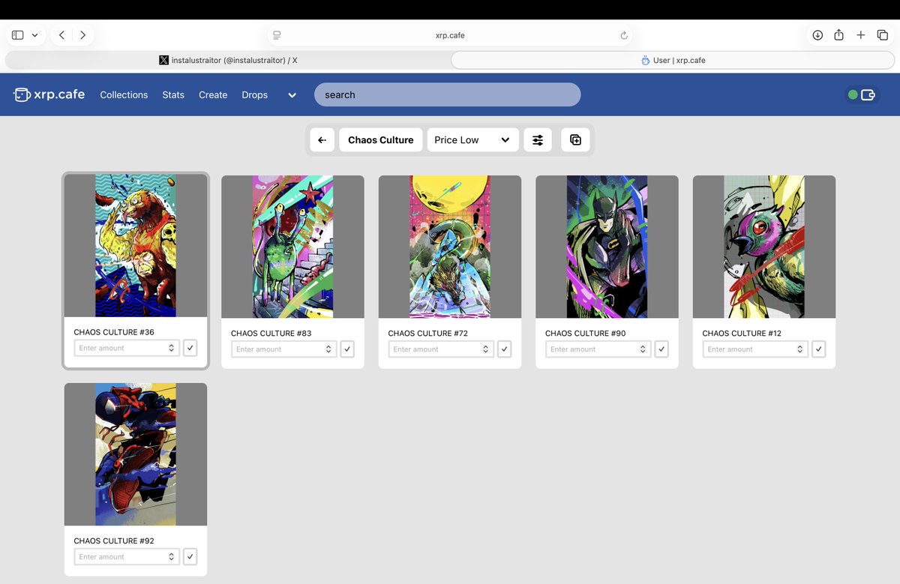Screen dimensions: 900x584
Task: Reload the page with the refresh icon
Action: 624,35
